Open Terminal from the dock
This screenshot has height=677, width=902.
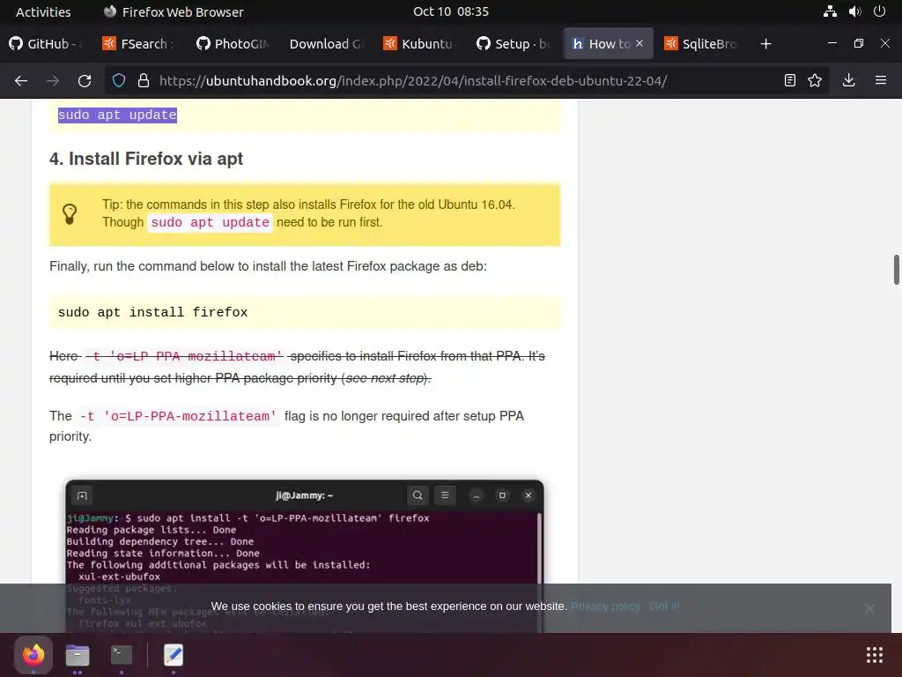pos(122,655)
